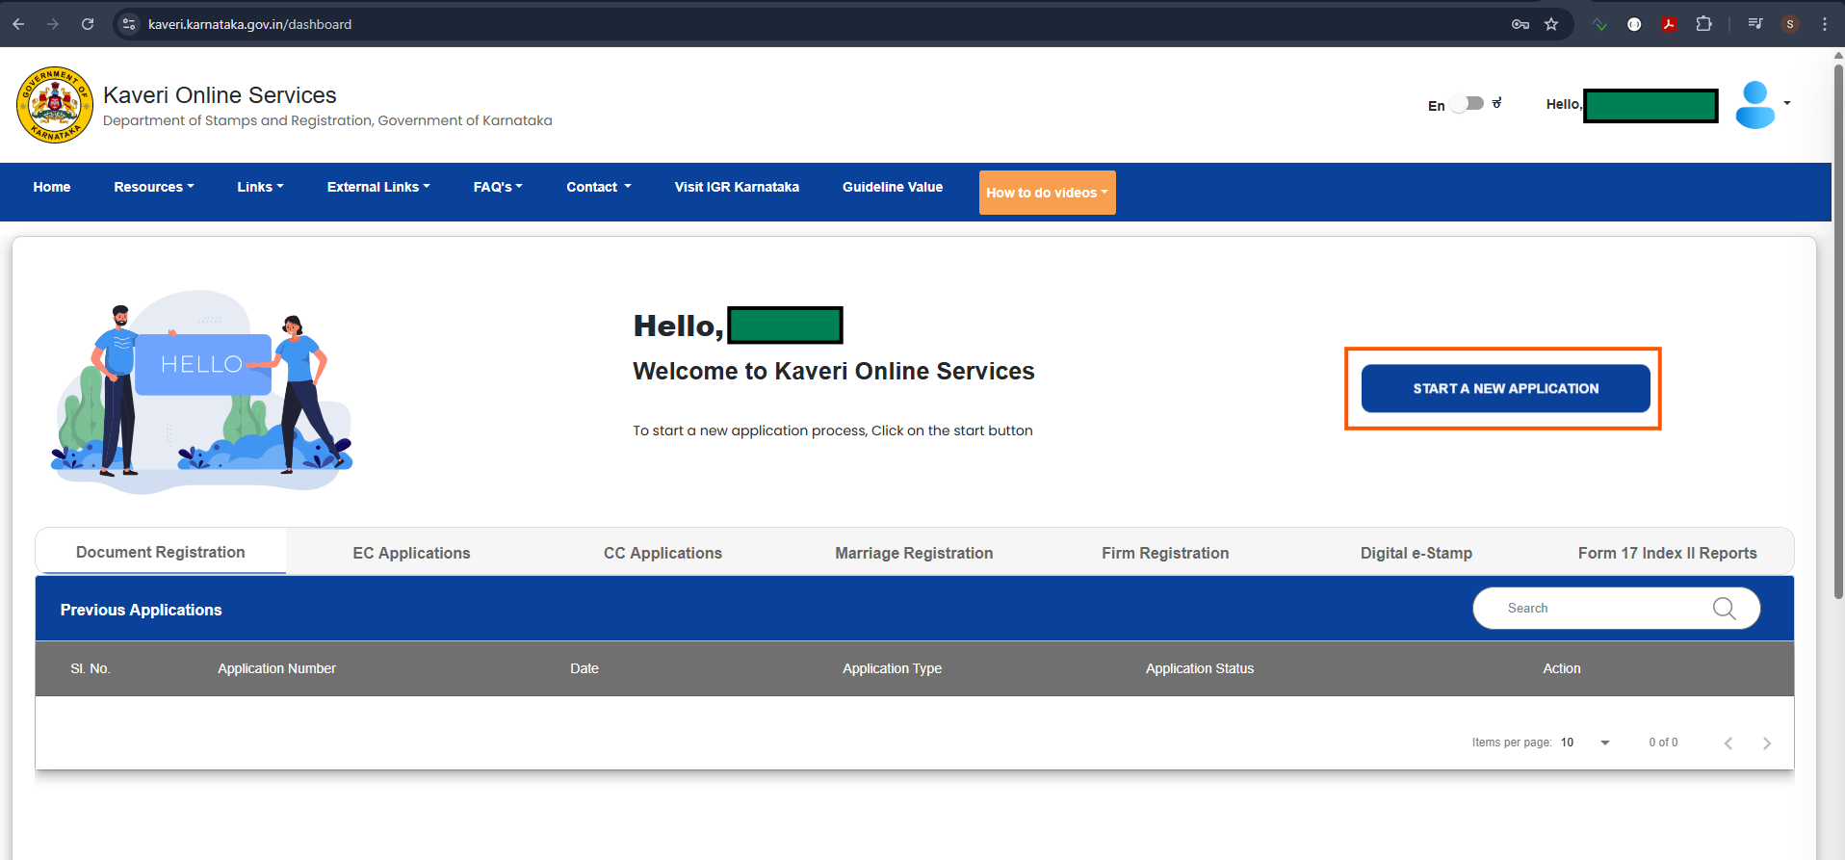
Task: Reload the page with refresh icon
Action: pos(88,24)
